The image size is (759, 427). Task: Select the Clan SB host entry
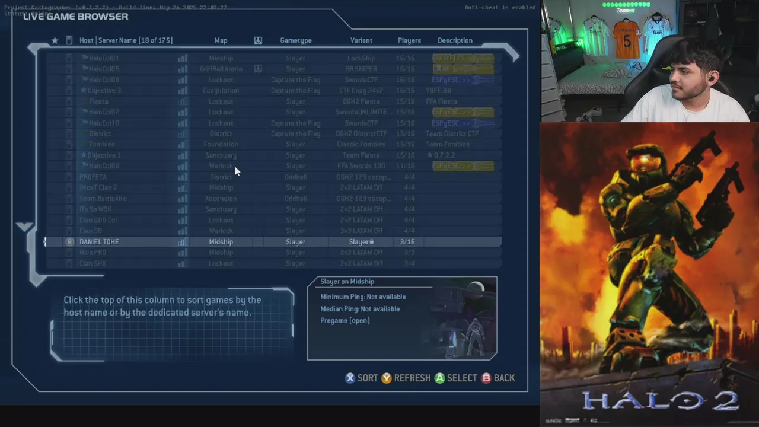(x=91, y=231)
